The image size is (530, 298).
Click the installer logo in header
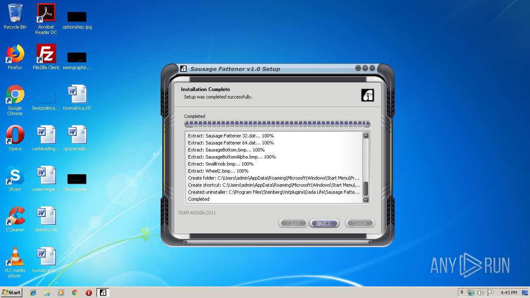pos(368,95)
